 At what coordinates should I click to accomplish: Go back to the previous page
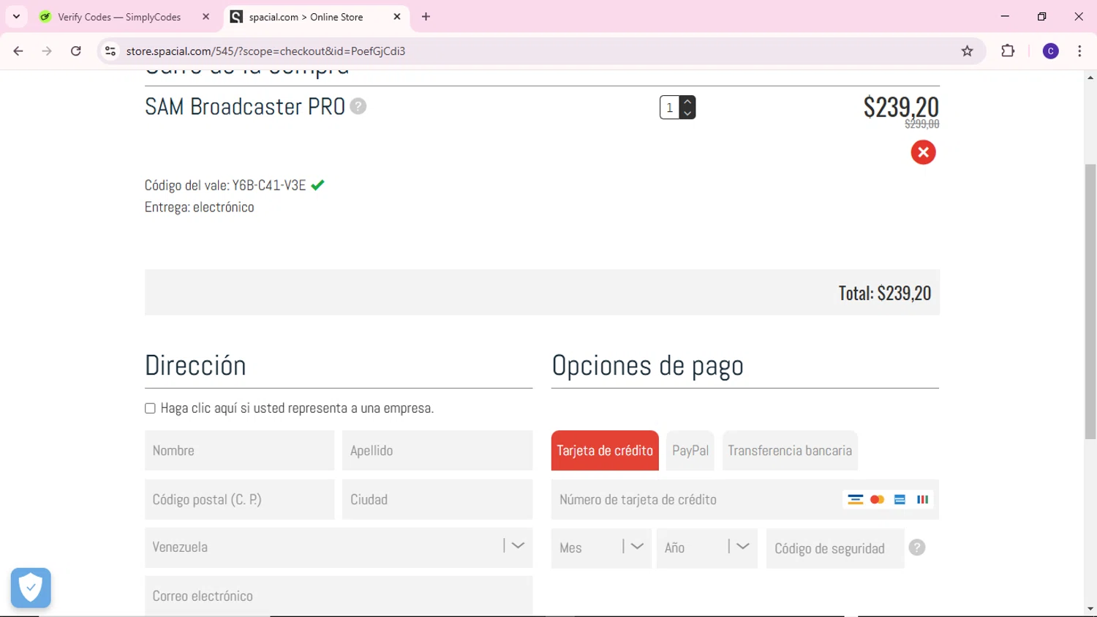pyautogui.click(x=18, y=51)
